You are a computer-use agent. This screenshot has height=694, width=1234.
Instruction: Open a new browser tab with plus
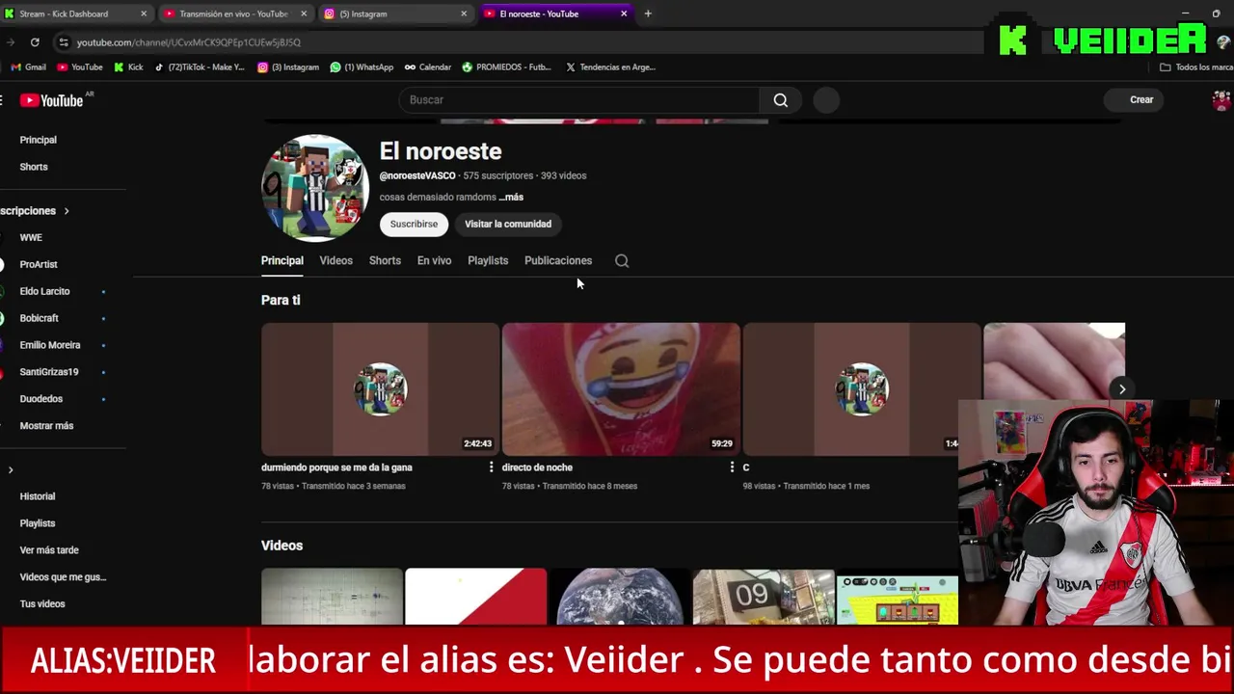[x=648, y=13]
